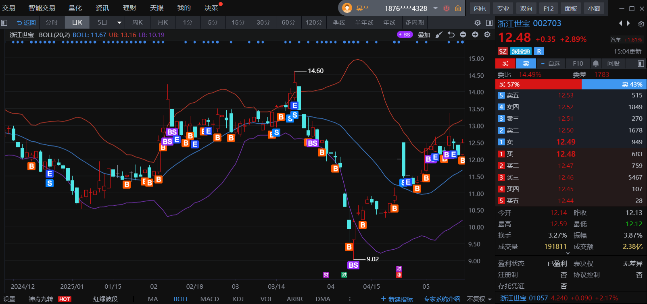Open the F10 company info button
The height and width of the screenshot is (304, 647).
coord(578,64)
